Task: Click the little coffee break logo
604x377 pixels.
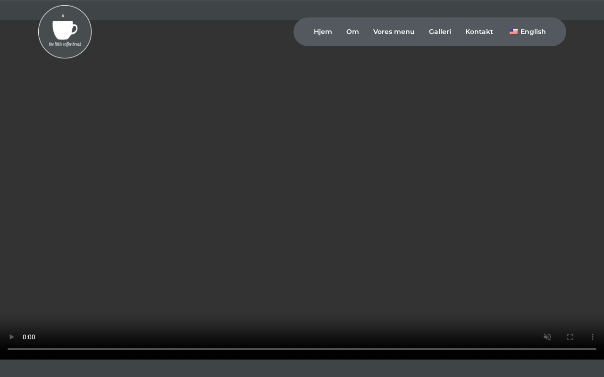Action: [x=65, y=32]
